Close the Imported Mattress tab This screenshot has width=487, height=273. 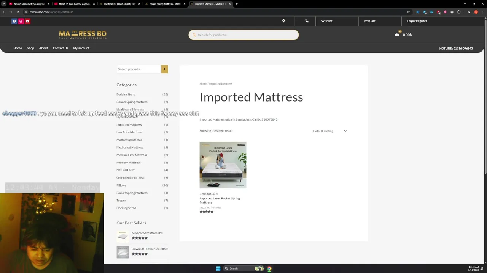pyautogui.click(x=229, y=4)
